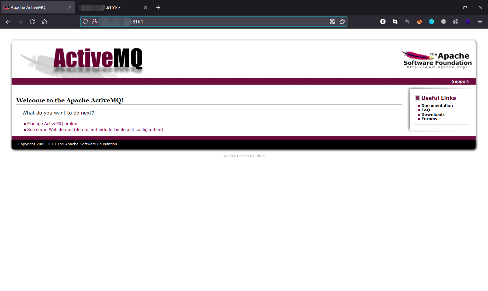This screenshot has width=488, height=291.
Task: Click the forward navigation arrow
Action: tap(20, 22)
